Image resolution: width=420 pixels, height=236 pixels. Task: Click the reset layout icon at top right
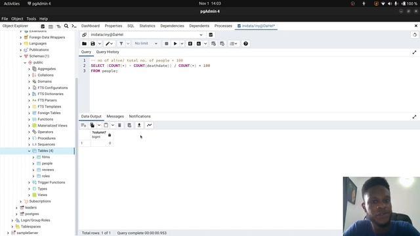tap(415, 35)
